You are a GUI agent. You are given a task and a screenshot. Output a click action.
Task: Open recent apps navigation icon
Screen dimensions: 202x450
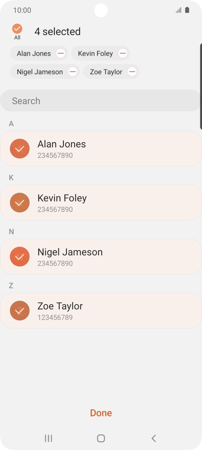coord(48,438)
